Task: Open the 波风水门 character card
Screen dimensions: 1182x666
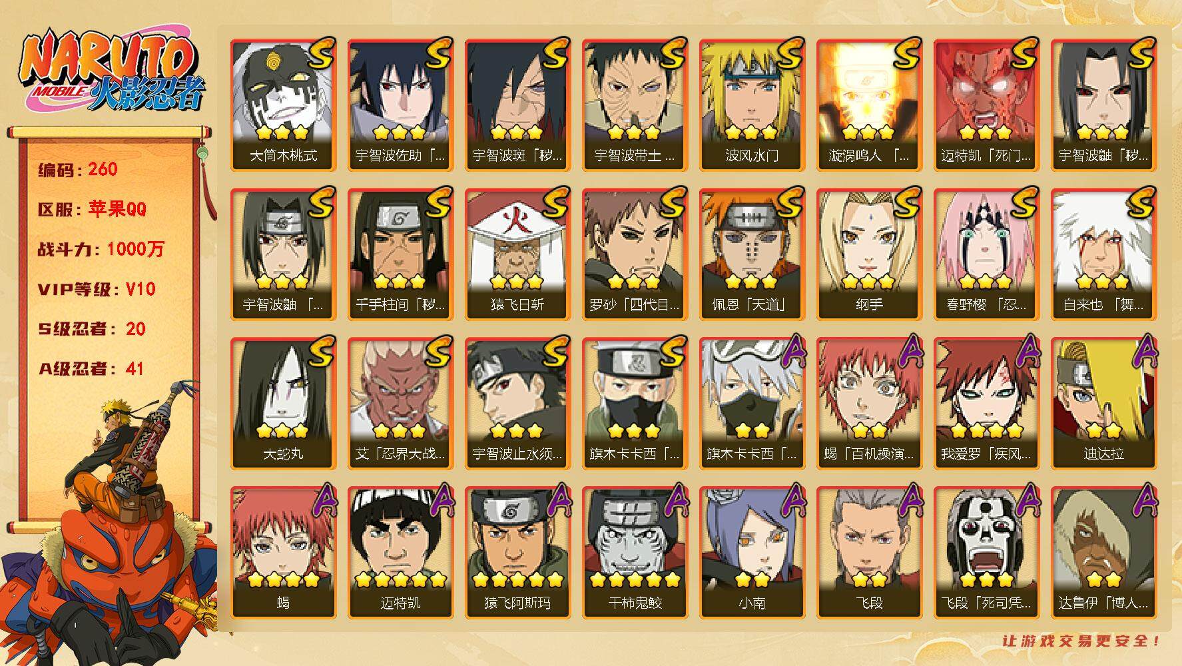Action: click(752, 105)
